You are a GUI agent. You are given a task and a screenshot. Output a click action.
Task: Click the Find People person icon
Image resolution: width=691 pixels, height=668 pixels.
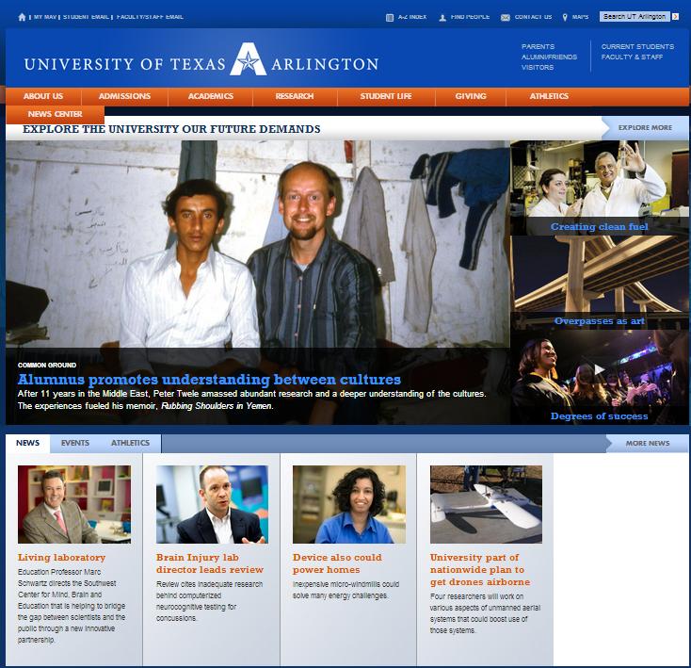pyautogui.click(x=442, y=17)
